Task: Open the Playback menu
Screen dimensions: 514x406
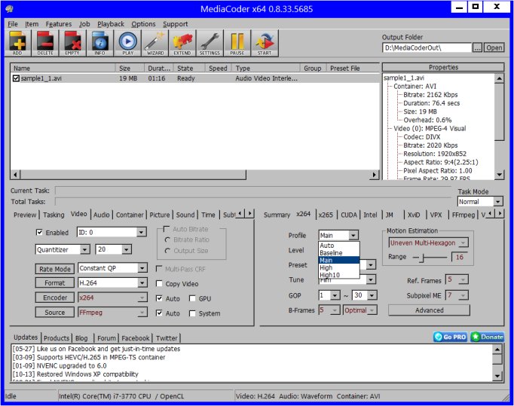Action: [111, 24]
